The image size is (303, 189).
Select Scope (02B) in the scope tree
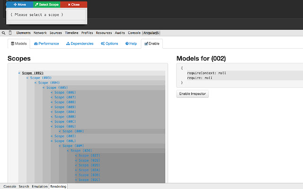pos(89,175)
